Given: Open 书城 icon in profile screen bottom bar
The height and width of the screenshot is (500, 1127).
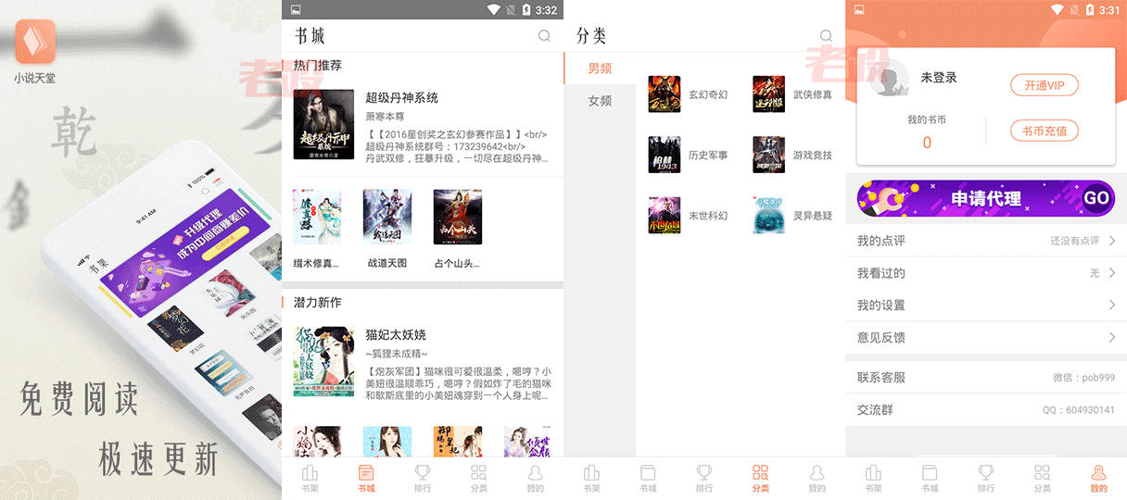Looking at the screenshot, I should click(930, 472).
